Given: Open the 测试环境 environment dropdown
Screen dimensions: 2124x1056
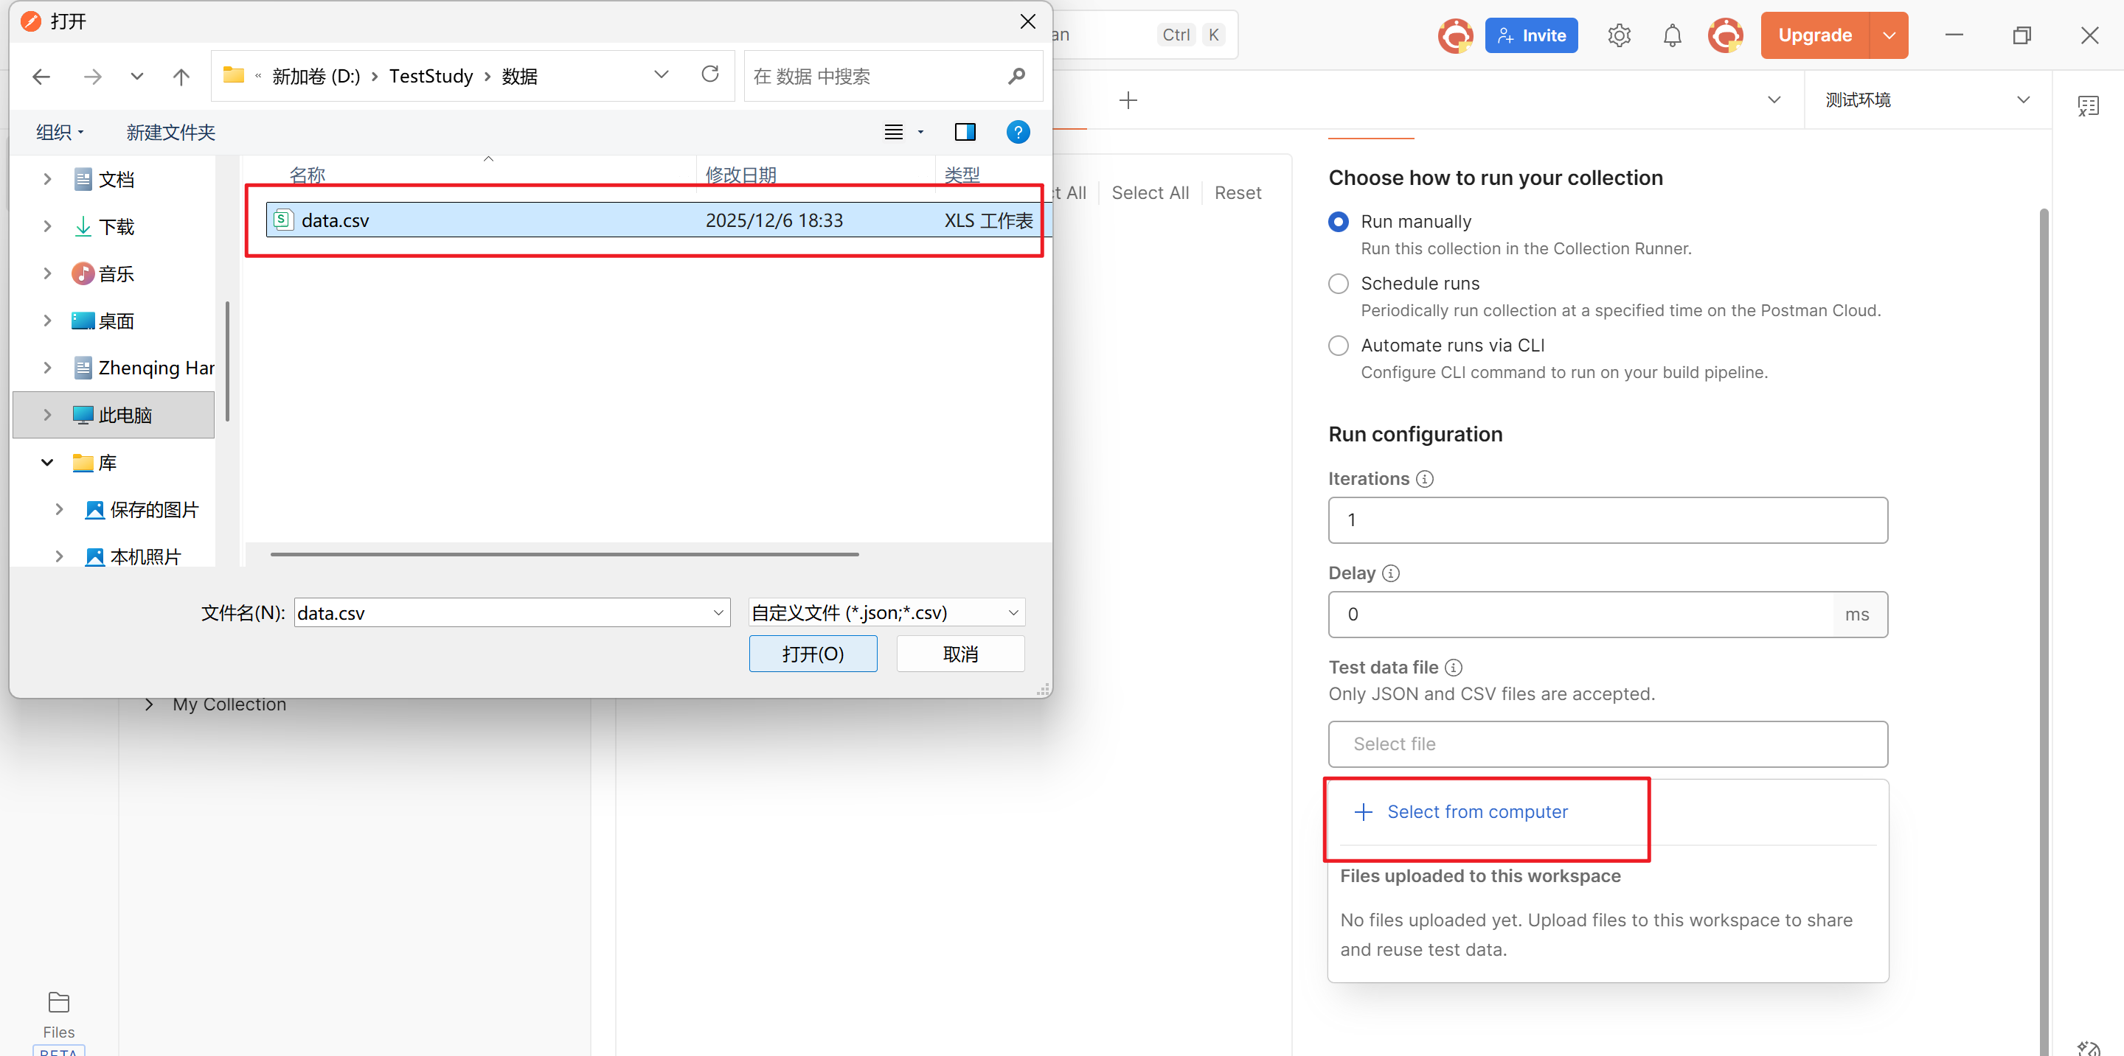Looking at the screenshot, I should (x=1927, y=99).
